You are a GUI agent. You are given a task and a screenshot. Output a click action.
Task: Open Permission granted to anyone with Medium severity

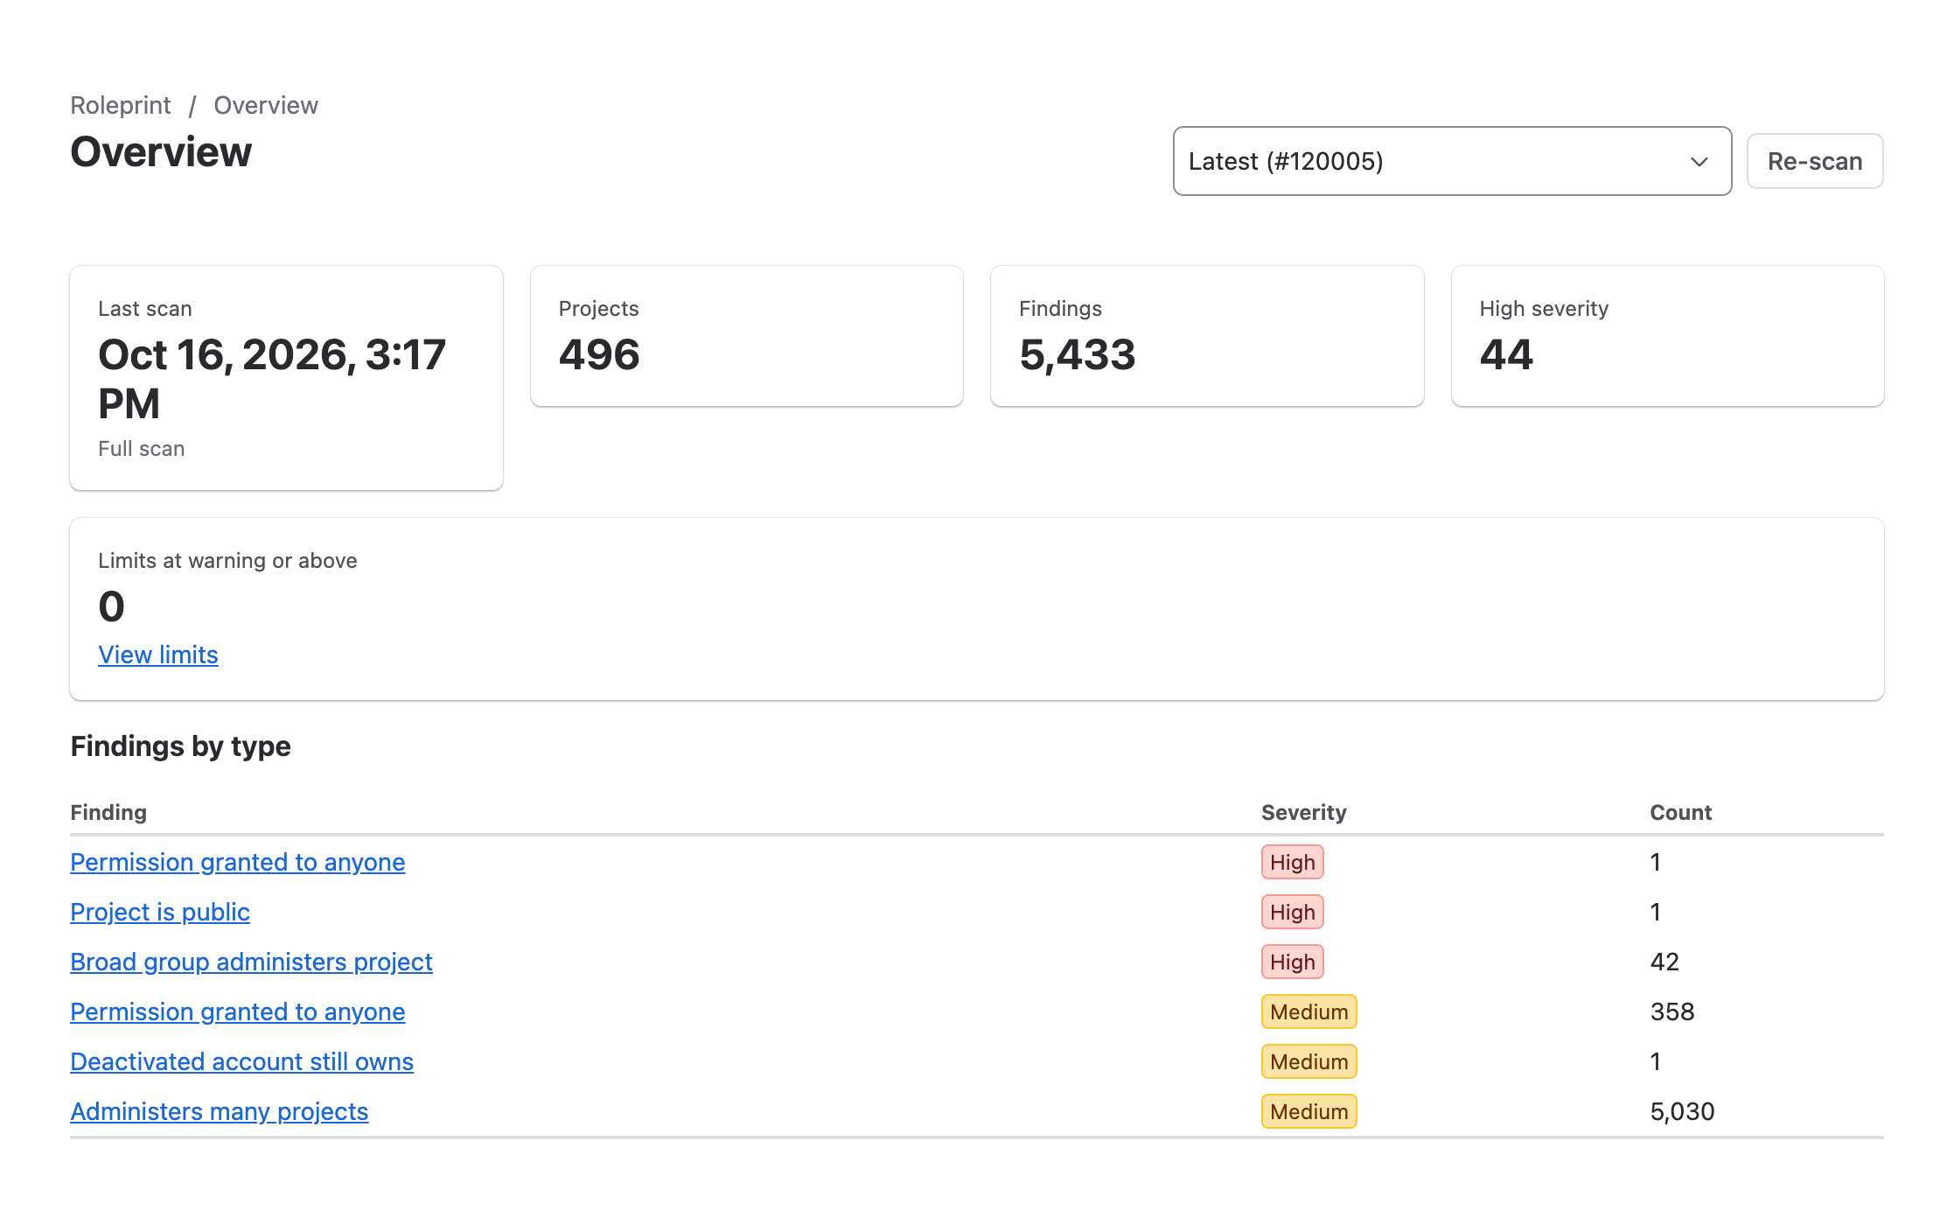point(238,1011)
